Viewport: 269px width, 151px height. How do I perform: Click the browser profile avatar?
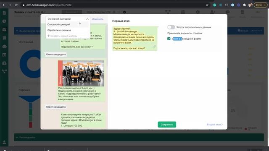pos(251,5)
